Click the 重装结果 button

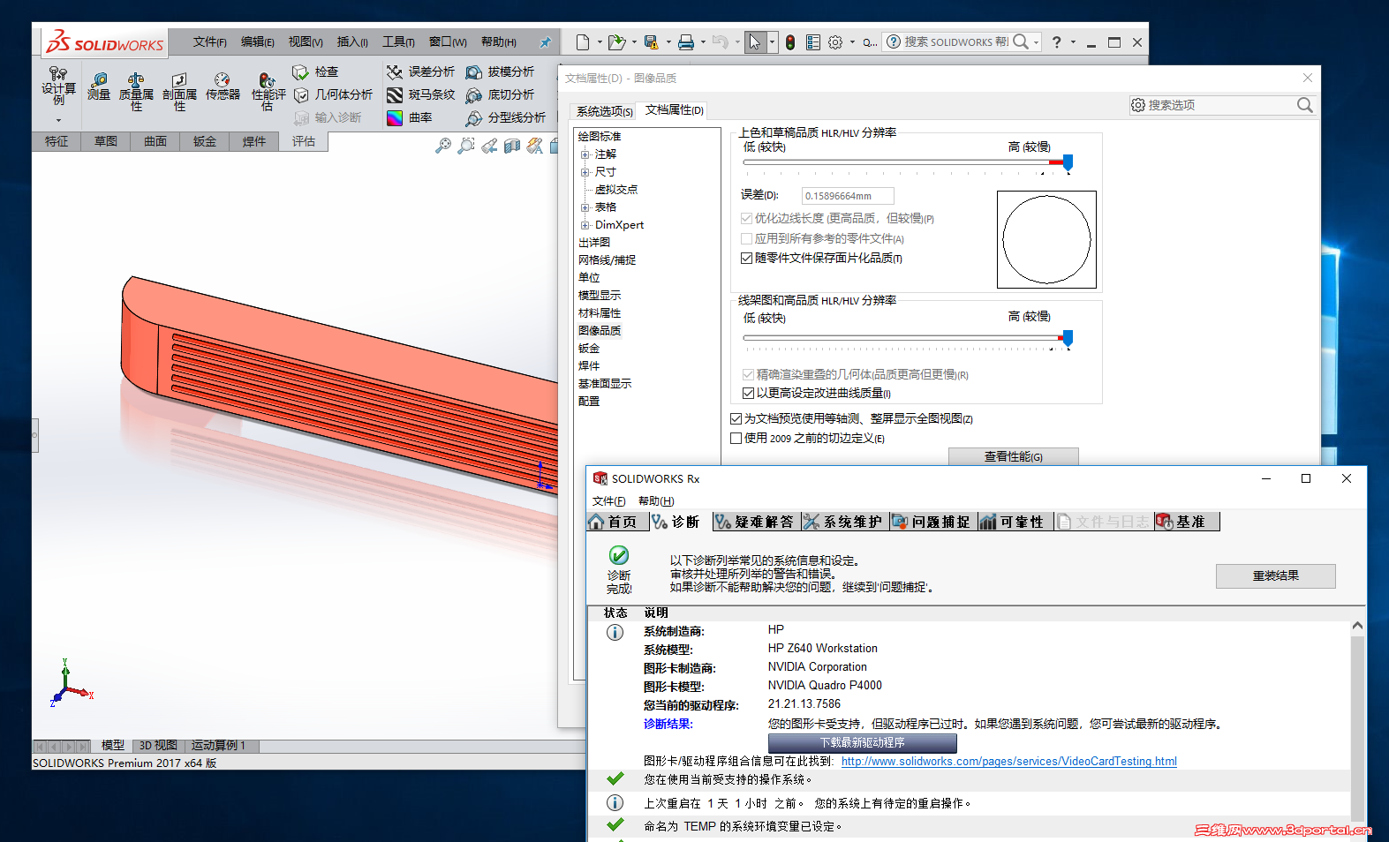1276,576
